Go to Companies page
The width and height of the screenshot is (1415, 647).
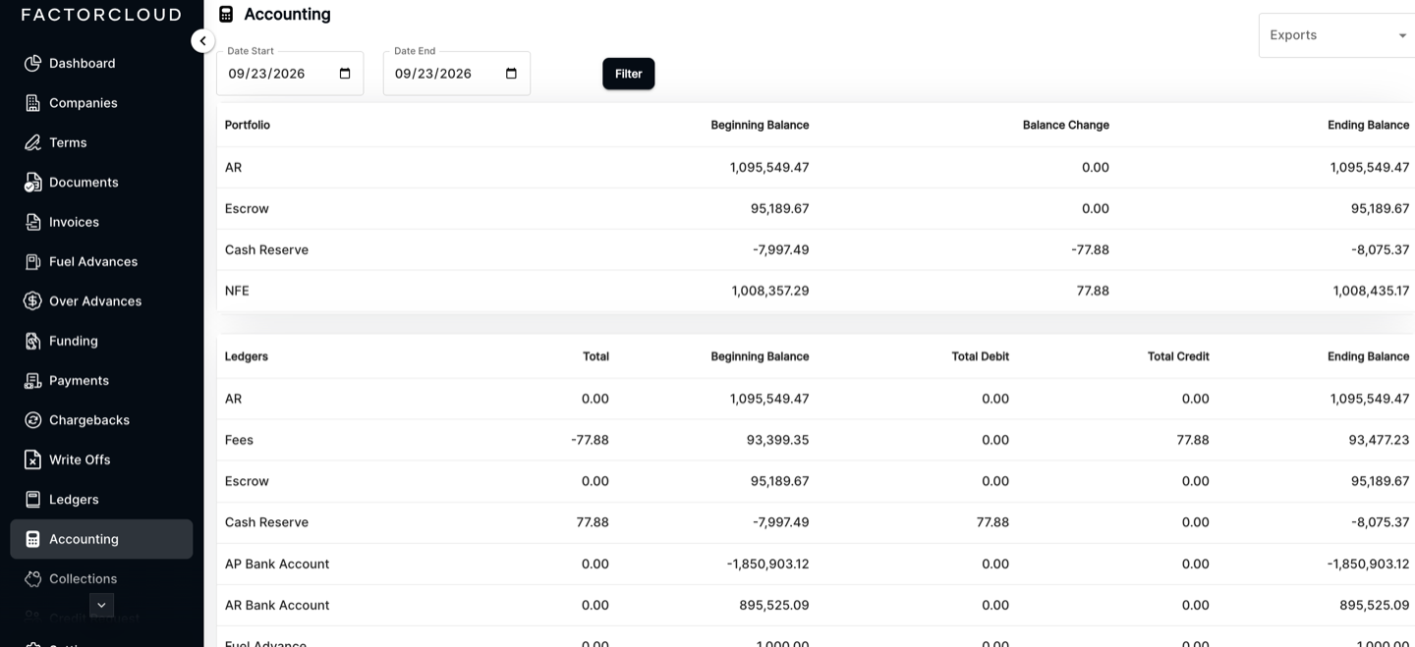(x=101, y=103)
